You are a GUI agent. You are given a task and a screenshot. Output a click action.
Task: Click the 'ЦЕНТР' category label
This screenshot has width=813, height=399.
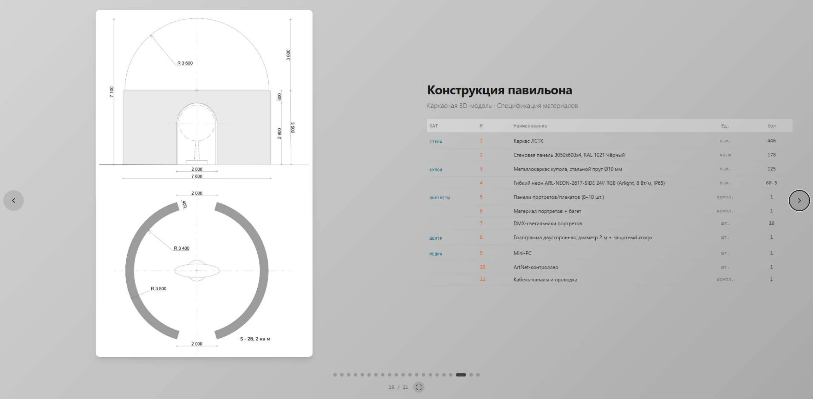(436, 238)
